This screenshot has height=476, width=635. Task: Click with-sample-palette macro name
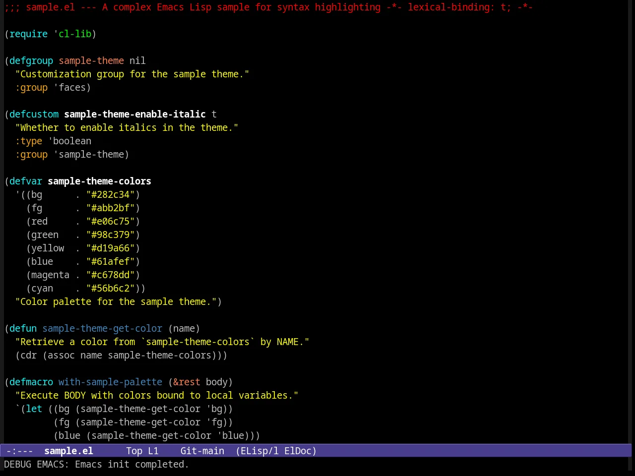[110, 382]
